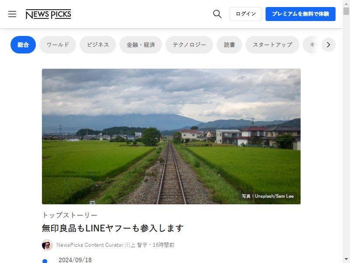Click the scrollbar down arrow
The height and width of the screenshot is (263, 350).
tap(346, 259)
